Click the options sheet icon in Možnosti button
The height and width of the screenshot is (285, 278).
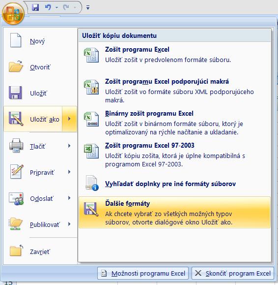pos(104,273)
